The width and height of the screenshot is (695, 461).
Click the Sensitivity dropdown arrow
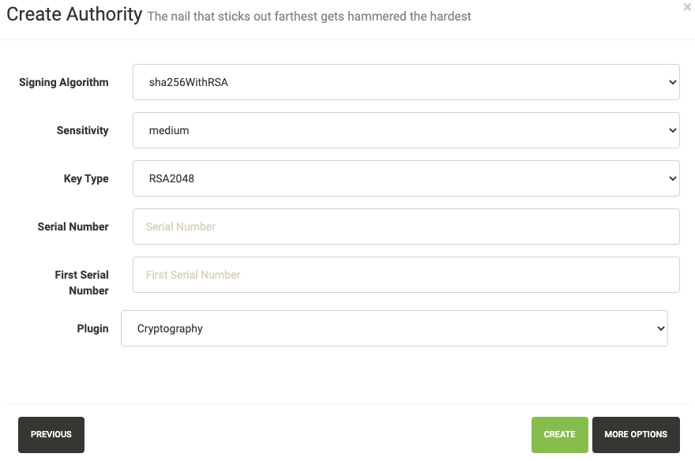(672, 130)
